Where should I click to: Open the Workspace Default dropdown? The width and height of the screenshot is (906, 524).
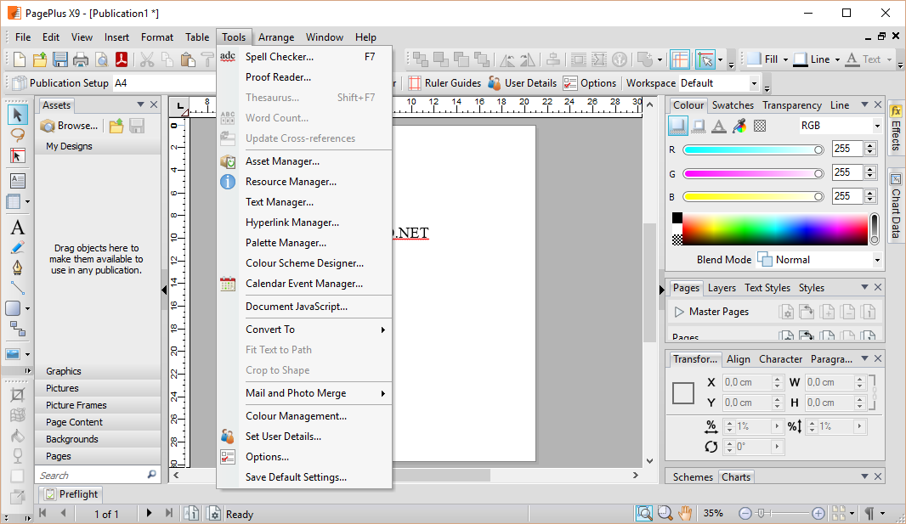(x=754, y=84)
